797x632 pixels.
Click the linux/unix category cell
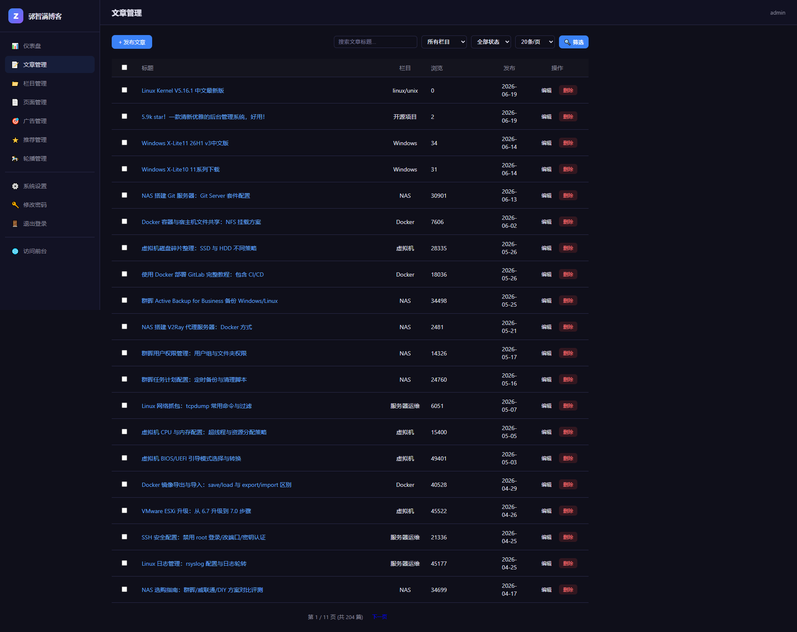point(405,91)
